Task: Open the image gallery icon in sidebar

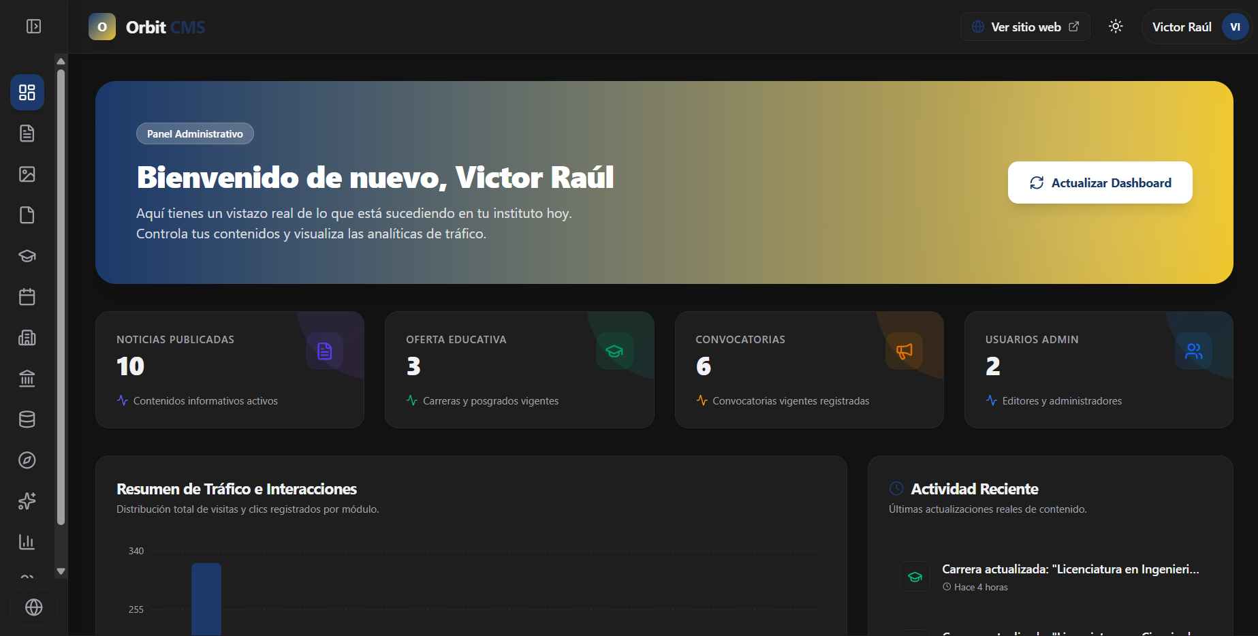Action: tap(27, 174)
